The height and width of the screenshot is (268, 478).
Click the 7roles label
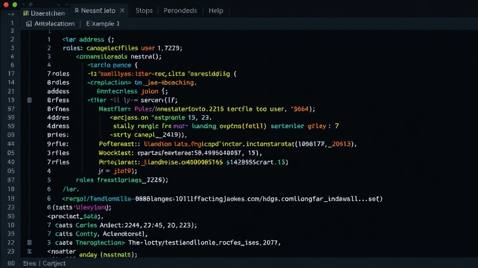(x=58, y=74)
